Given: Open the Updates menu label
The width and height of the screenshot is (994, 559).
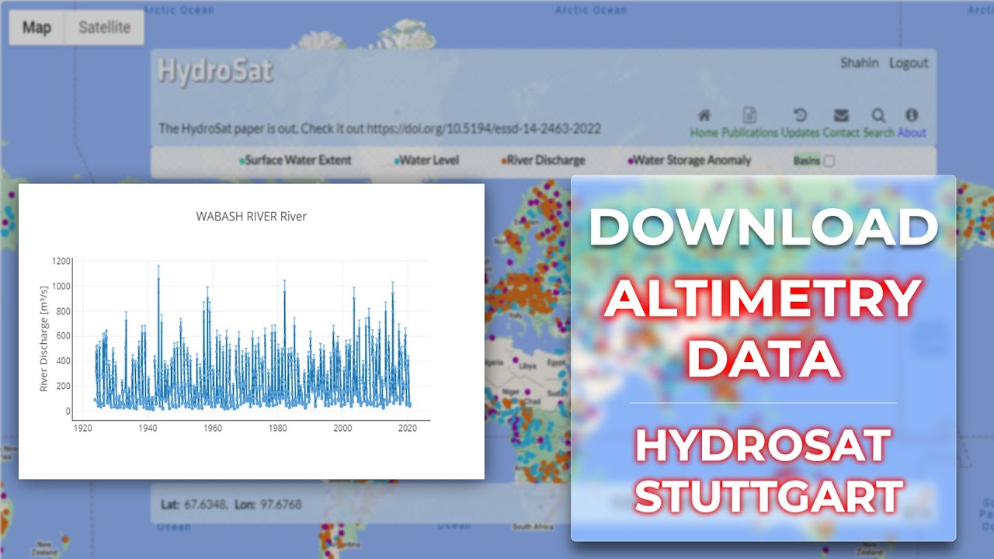Looking at the screenshot, I should [801, 133].
